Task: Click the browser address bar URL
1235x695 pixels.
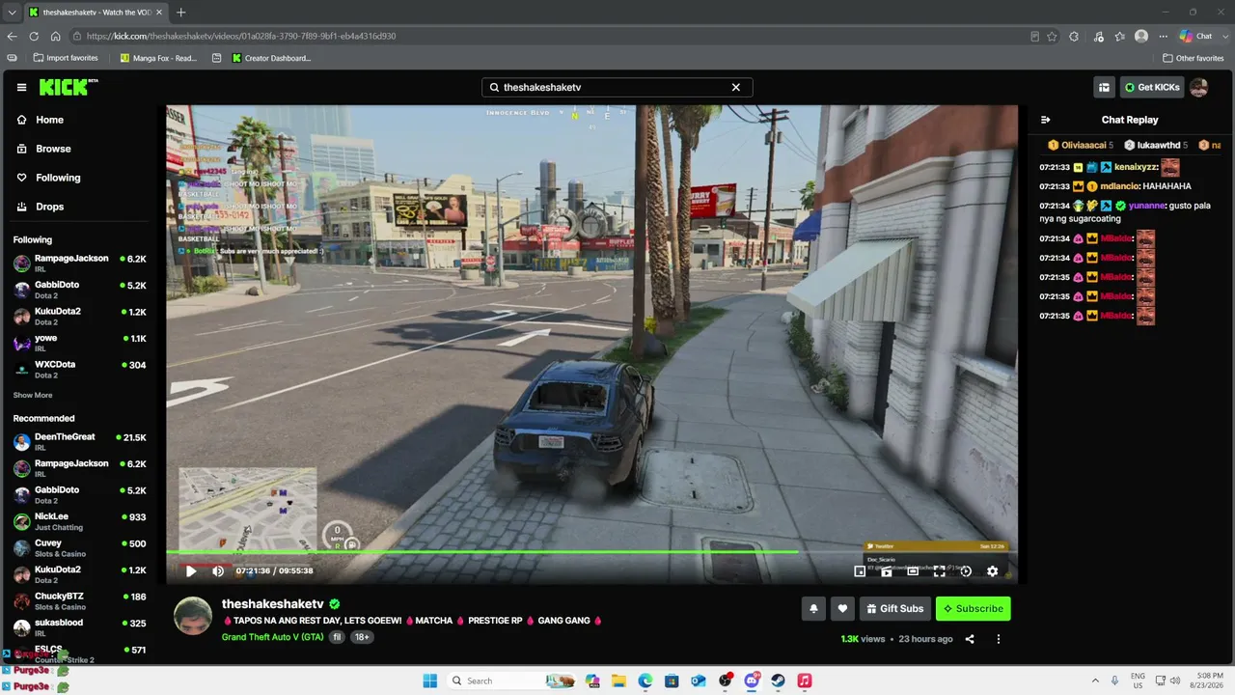Action: pos(241,36)
